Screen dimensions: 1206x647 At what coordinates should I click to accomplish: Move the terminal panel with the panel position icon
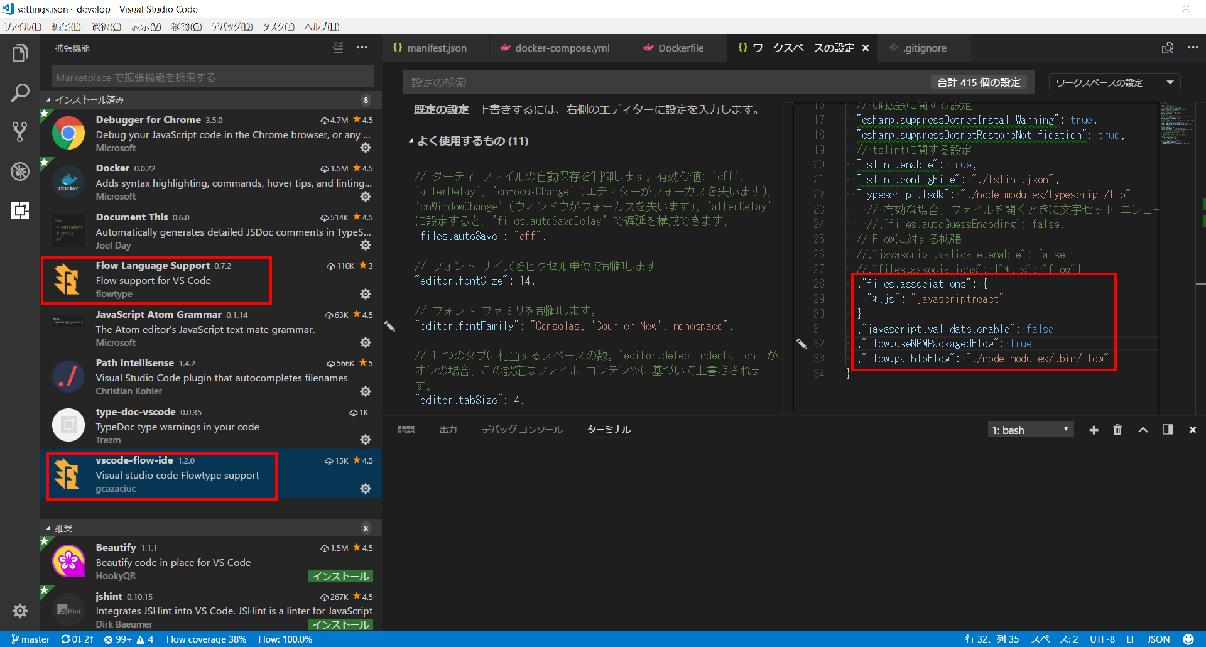click(x=1168, y=430)
